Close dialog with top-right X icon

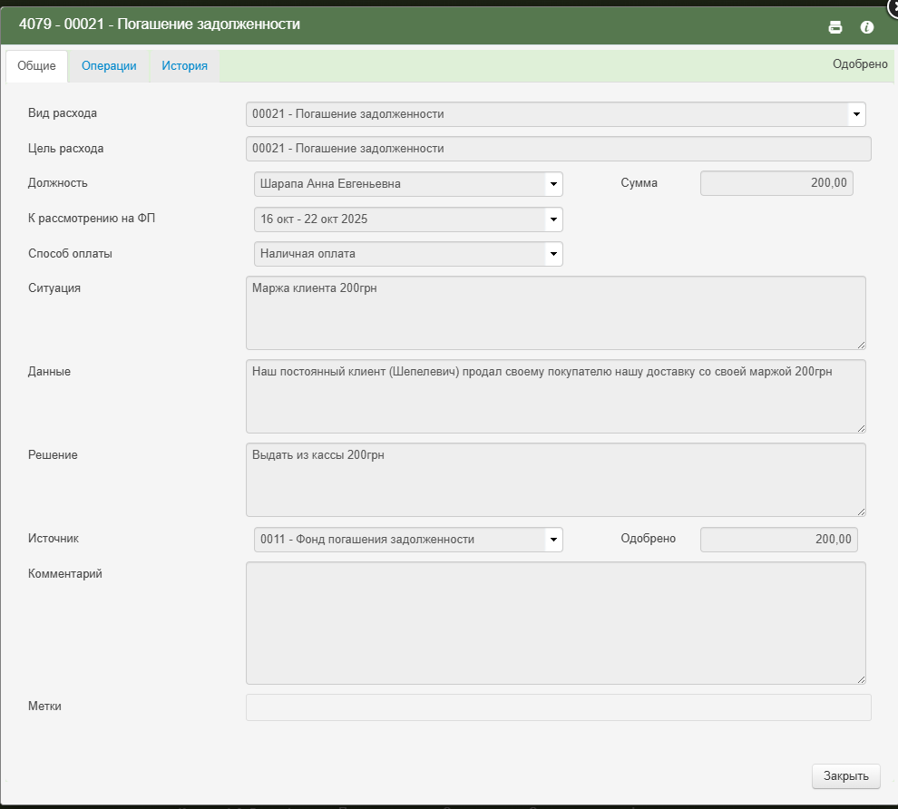(x=893, y=5)
